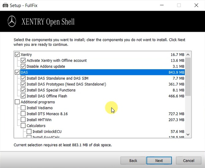Select Install DAS Special Functions label

[51, 90]
